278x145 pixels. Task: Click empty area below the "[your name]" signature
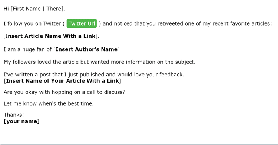pos(139,134)
